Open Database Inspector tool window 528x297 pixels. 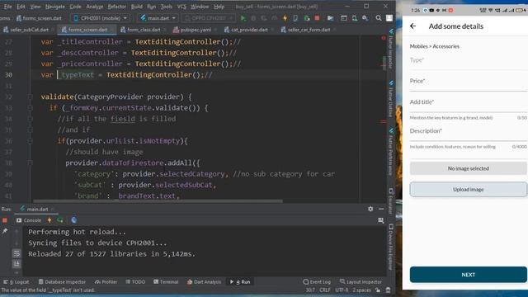pos(62,282)
